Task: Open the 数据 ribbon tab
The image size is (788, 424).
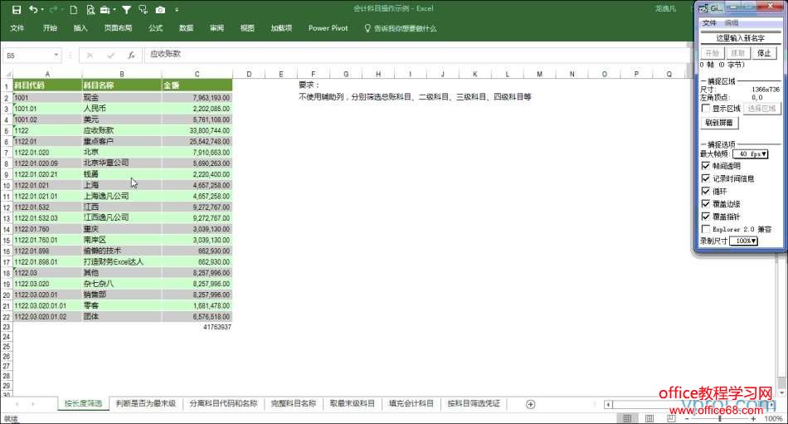Action: tap(186, 28)
